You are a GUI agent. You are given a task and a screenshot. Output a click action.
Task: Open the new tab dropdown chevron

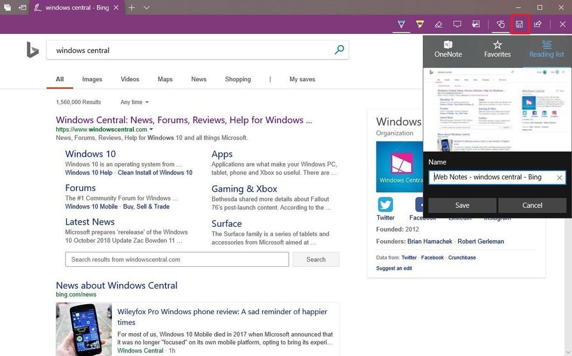(146, 8)
